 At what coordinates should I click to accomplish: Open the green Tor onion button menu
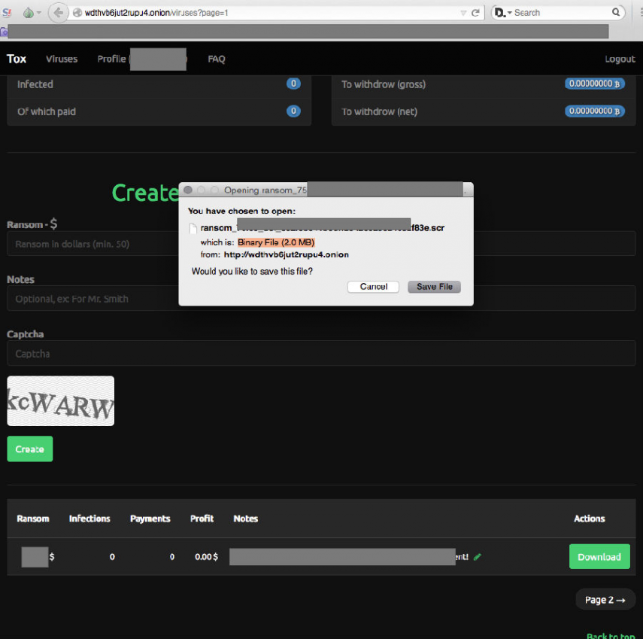[29, 12]
